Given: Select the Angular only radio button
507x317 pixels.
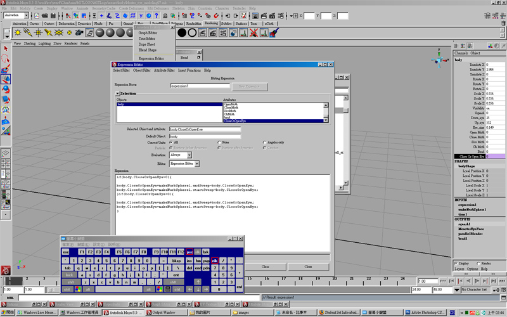Looking at the screenshot, I should pyautogui.click(x=264, y=142).
